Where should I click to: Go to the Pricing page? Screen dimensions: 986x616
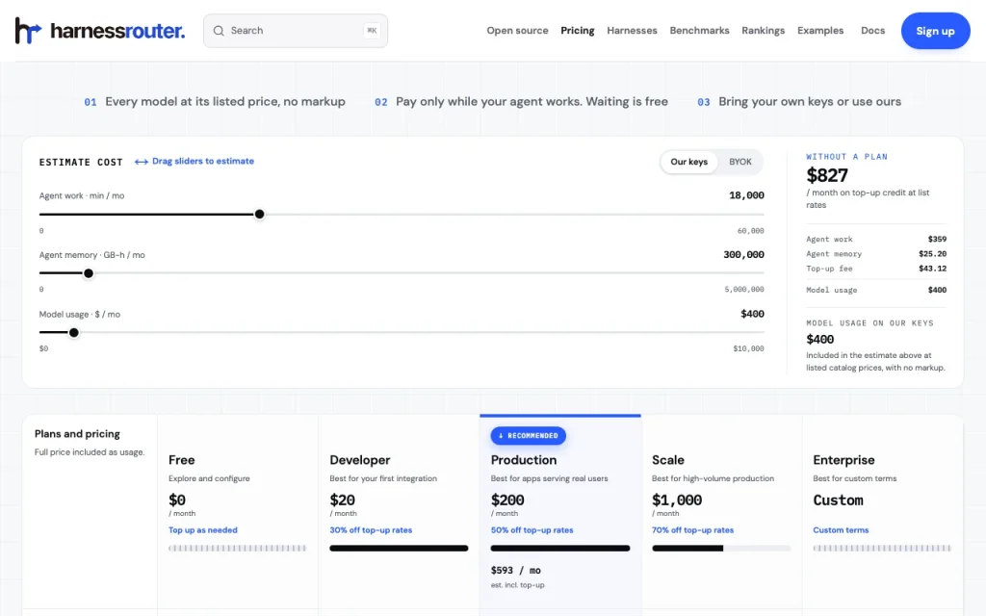(x=578, y=30)
